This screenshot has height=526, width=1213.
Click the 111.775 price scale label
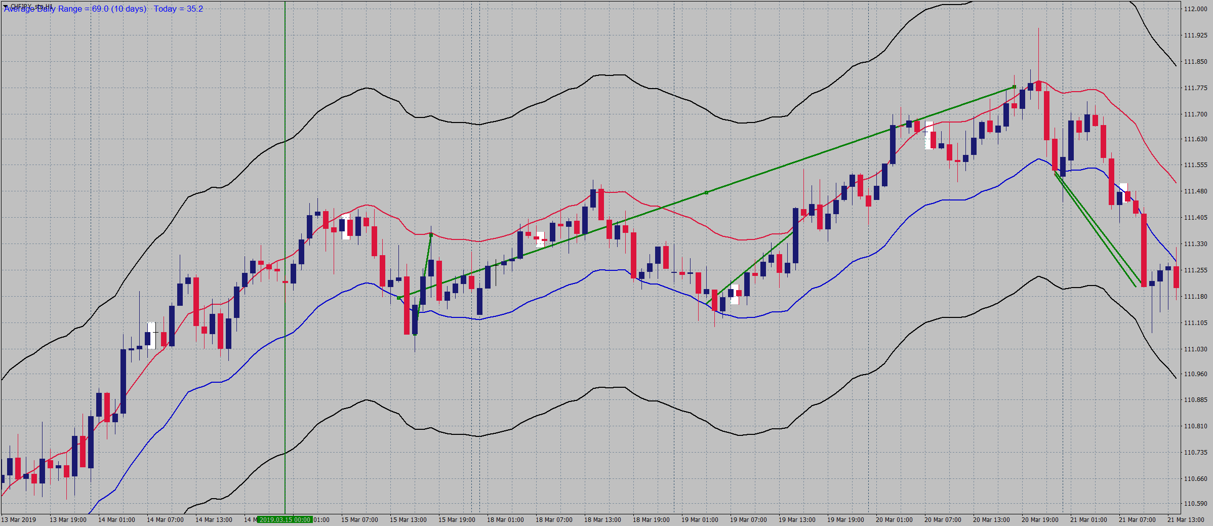[x=1195, y=88]
